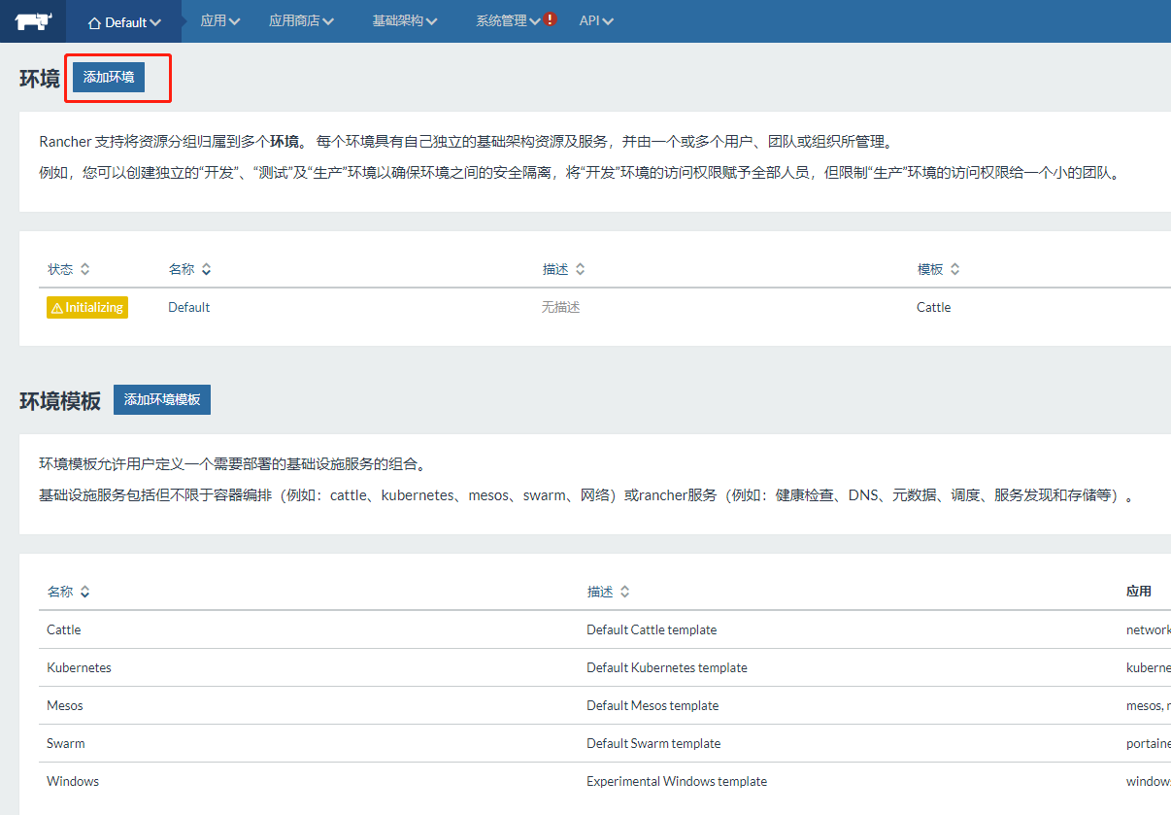The image size is (1171, 815).
Task: Open the Swarm template row
Action: 66,743
